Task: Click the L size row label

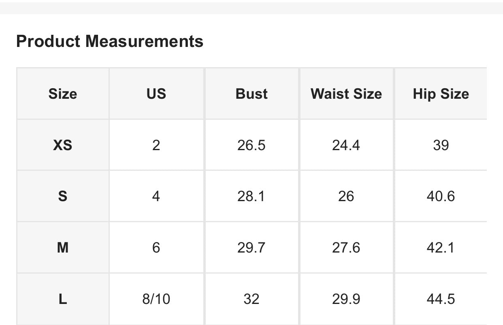Action: [63, 299]
